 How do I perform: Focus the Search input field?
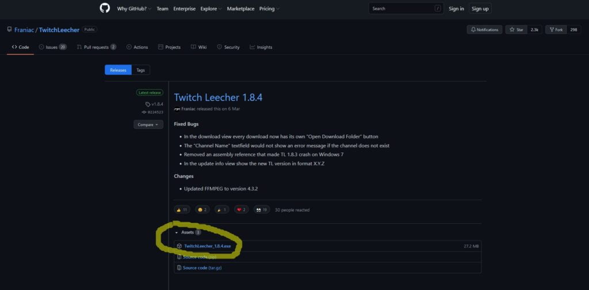point(406,8)
